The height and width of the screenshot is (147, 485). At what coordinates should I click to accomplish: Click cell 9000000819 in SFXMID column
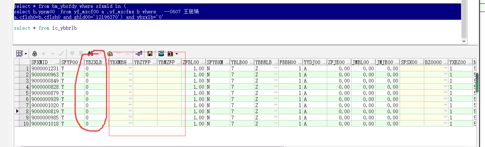(45, 111)
